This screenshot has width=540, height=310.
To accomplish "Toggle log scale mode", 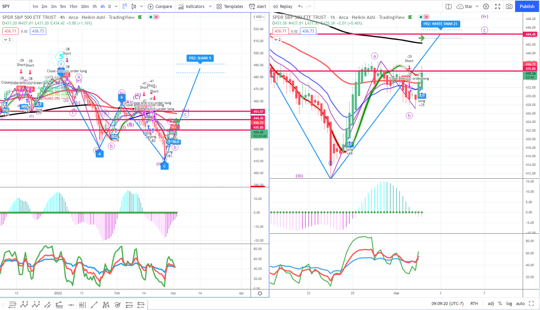I will pyautogui.click(x=509, y=303).
